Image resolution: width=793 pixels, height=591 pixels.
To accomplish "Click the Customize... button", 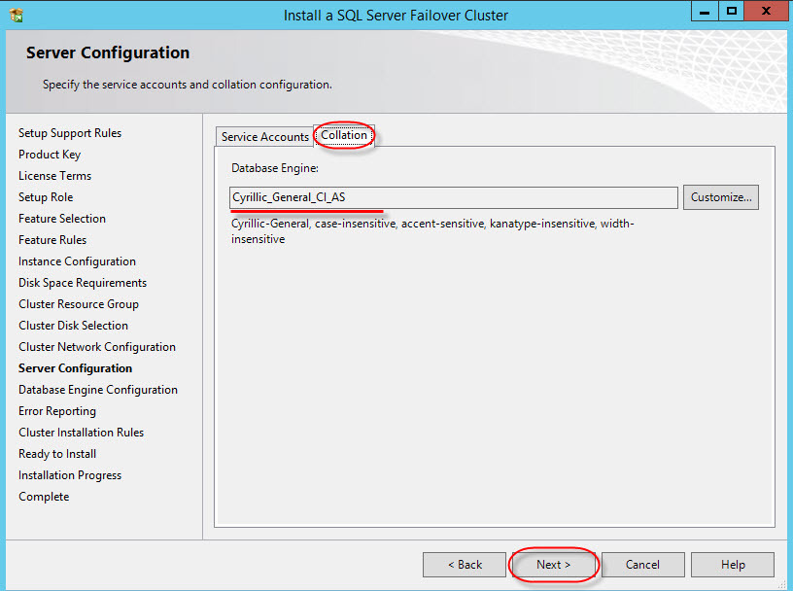I will click(x=720, y=197).
